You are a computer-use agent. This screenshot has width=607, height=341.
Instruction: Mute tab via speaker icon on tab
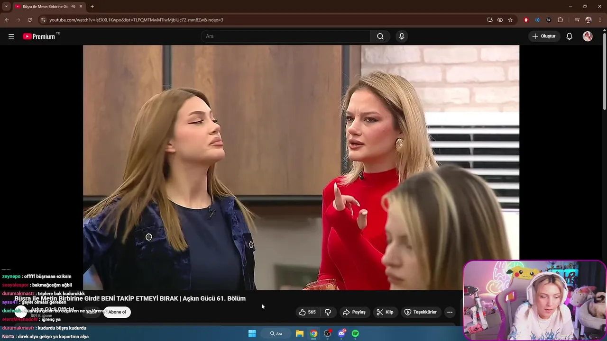(73, 7)
